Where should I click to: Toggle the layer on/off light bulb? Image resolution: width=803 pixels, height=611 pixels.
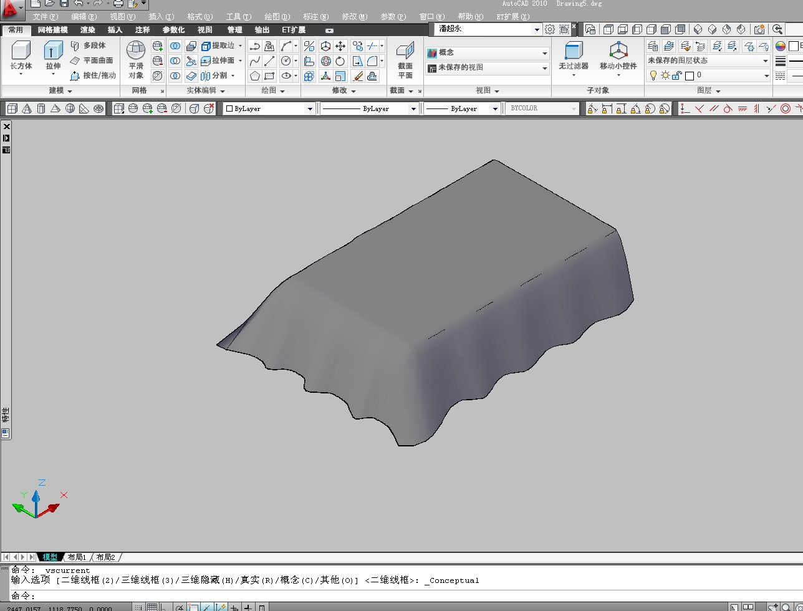(x=653, y=75)
